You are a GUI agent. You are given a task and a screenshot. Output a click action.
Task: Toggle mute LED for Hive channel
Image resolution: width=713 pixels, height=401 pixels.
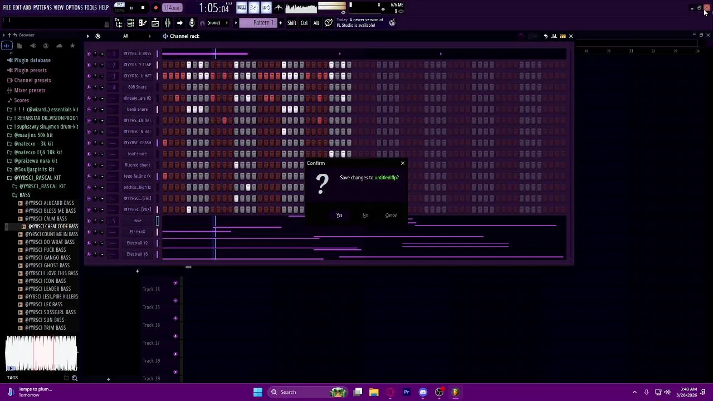[88, 221]
